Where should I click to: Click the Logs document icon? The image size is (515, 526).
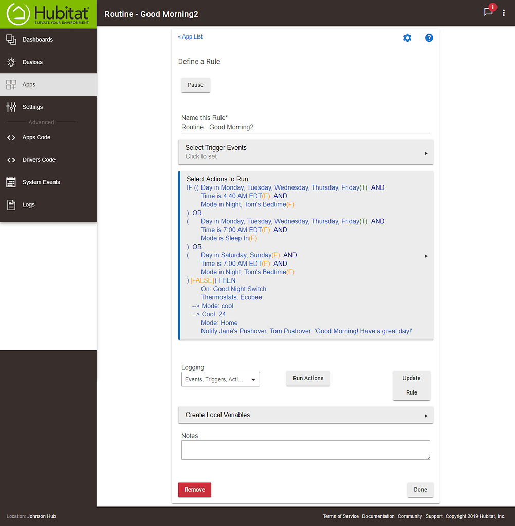[11, 205]
